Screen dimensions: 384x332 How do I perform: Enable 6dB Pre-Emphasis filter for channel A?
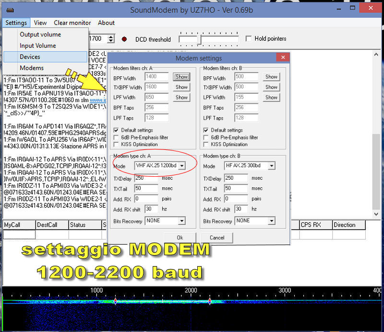pos(116,137)
